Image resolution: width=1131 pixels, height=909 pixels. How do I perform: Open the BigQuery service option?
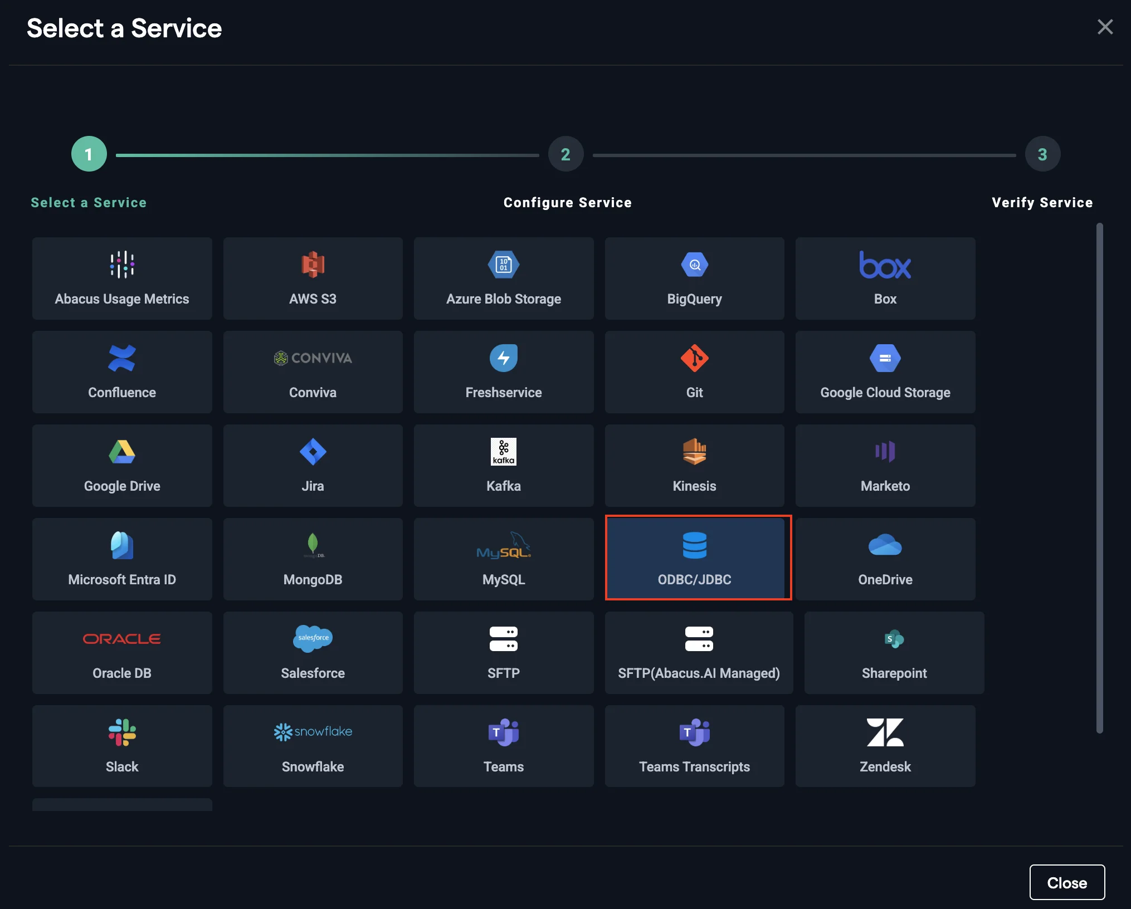694,278
